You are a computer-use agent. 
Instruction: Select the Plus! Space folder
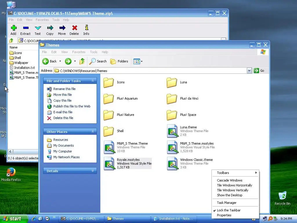coord(172,115)
